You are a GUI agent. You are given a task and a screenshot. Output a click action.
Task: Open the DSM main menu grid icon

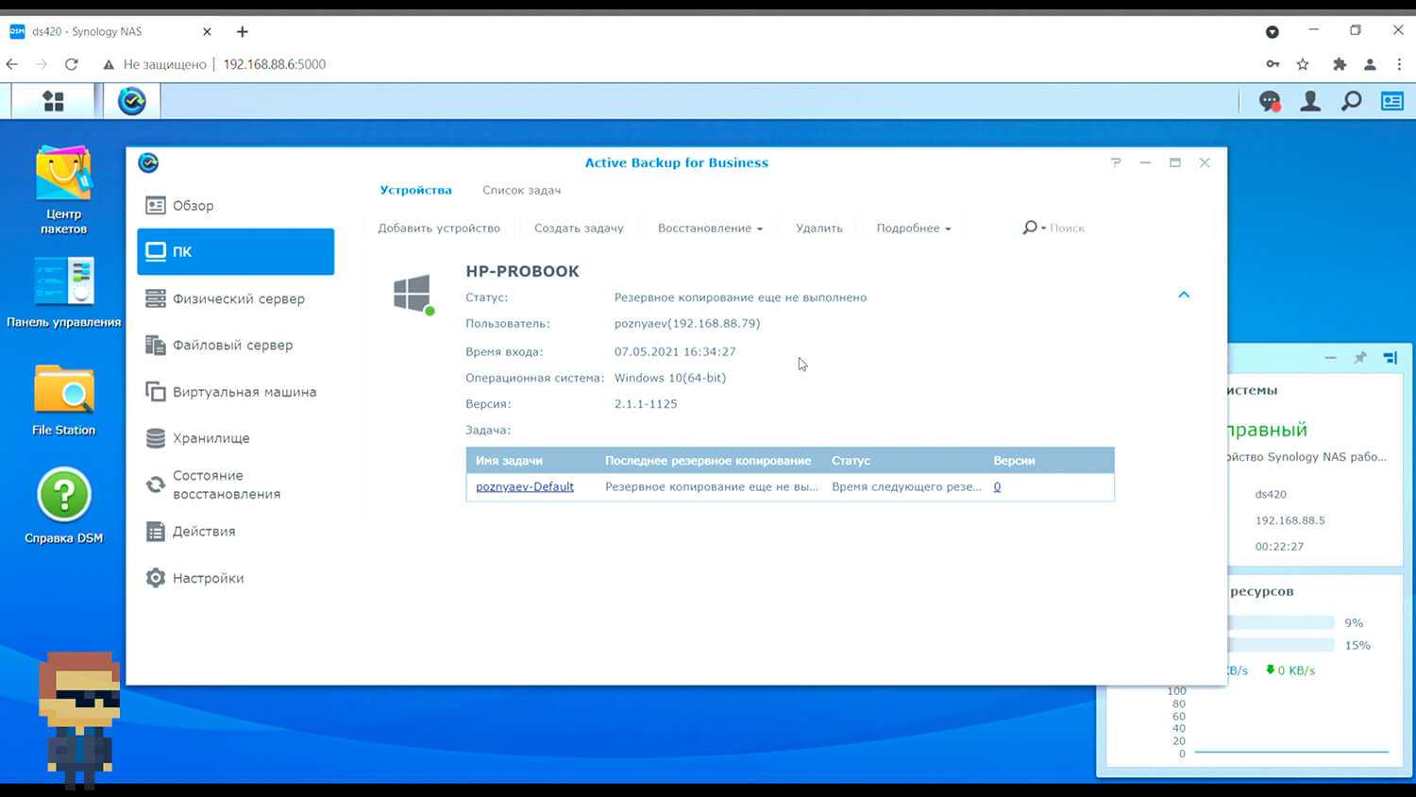[x=54, y=101]
